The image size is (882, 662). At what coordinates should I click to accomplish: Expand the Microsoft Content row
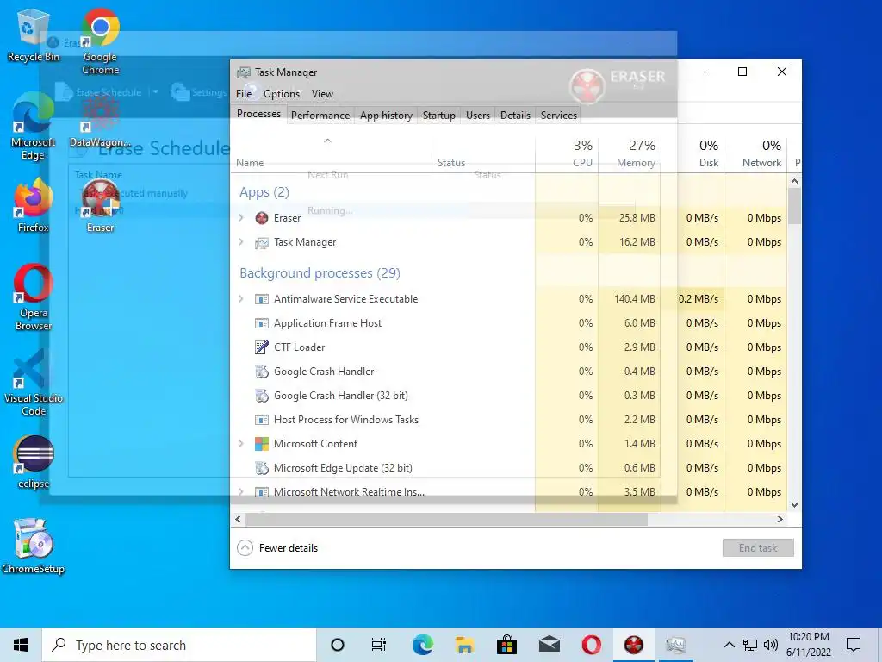tap(241, 444)
